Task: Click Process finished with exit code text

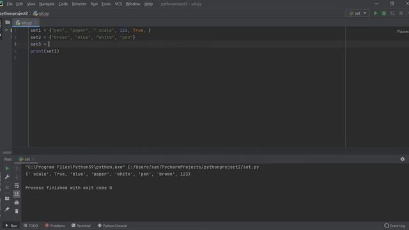Action: [68, 188]
